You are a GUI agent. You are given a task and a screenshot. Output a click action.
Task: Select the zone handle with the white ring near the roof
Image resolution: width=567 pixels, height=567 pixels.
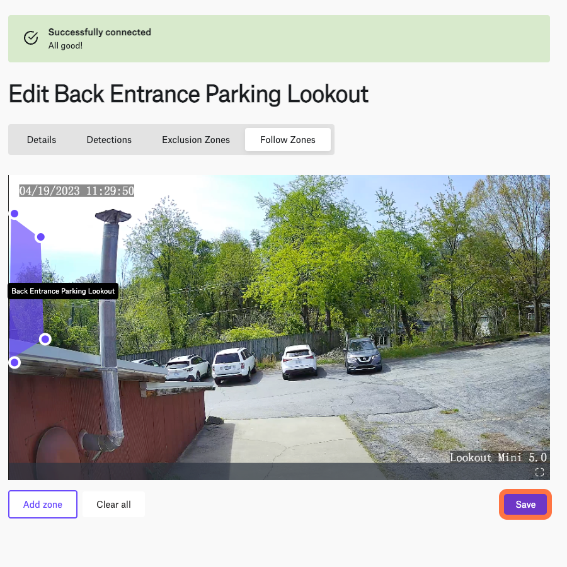[45, 339]
